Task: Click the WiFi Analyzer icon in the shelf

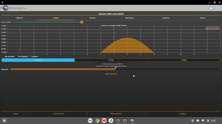Action: pyautogui.click(x=132, y=121)
